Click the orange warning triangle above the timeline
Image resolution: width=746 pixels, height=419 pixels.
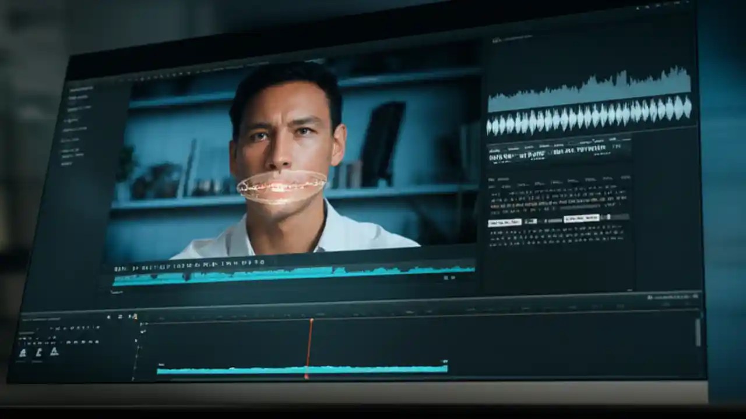point(135,317)
